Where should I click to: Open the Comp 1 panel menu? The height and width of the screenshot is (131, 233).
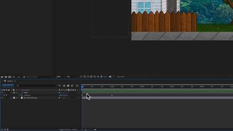click(15, 81)
